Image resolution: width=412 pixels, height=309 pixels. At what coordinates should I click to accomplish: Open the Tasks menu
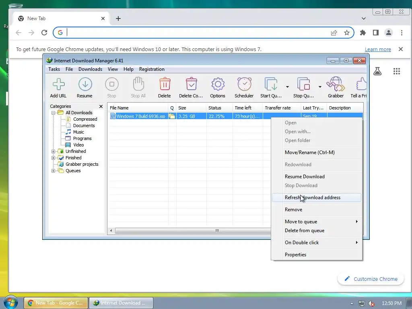tap(54, 69)
